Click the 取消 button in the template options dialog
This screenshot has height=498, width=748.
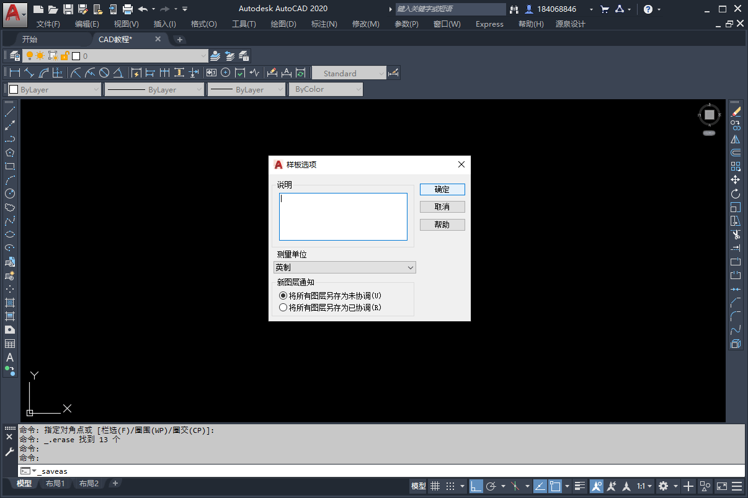[442, 207]
